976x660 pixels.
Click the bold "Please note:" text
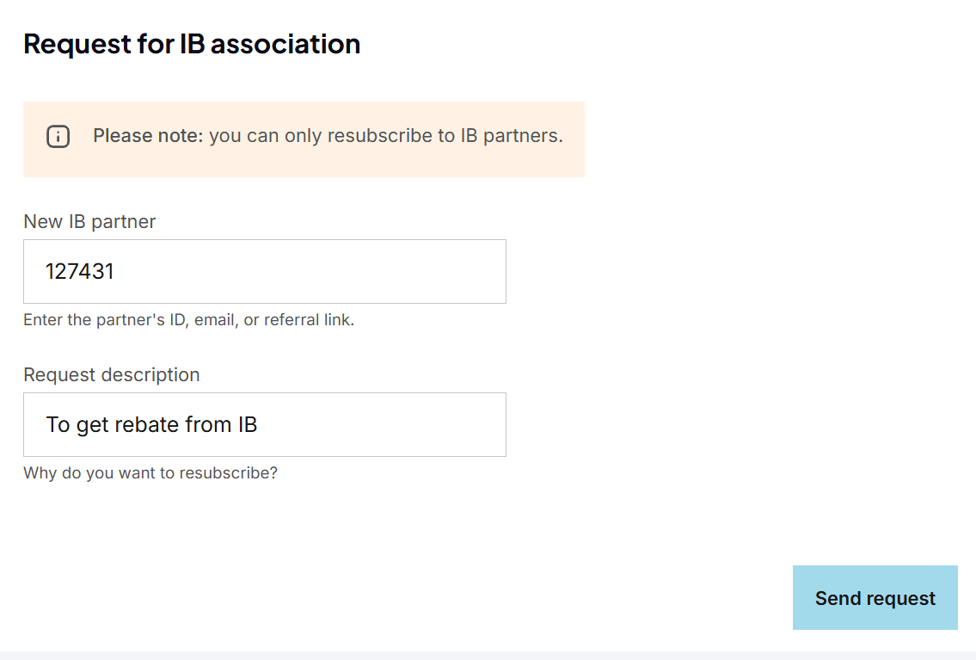(x=148, y=136)
